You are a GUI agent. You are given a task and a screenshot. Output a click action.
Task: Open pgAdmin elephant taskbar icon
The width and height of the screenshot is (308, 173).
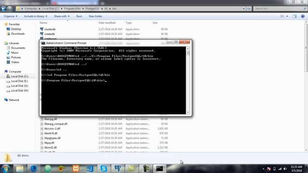[x=117, y=169]
